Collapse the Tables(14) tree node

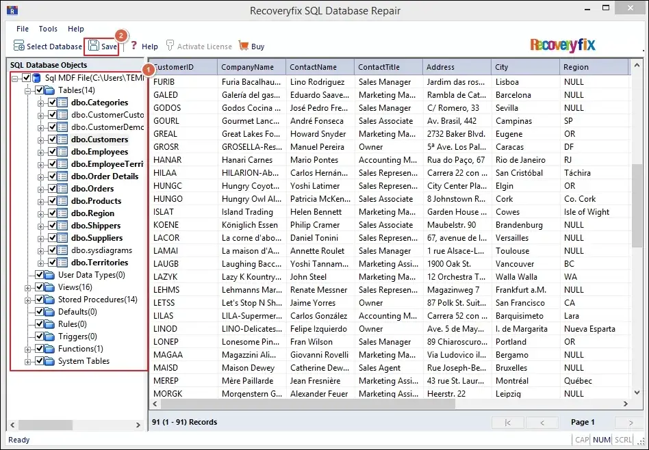coord(28,90)
